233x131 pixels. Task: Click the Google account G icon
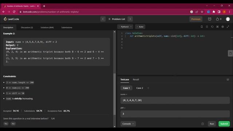[x=191, y=12]
